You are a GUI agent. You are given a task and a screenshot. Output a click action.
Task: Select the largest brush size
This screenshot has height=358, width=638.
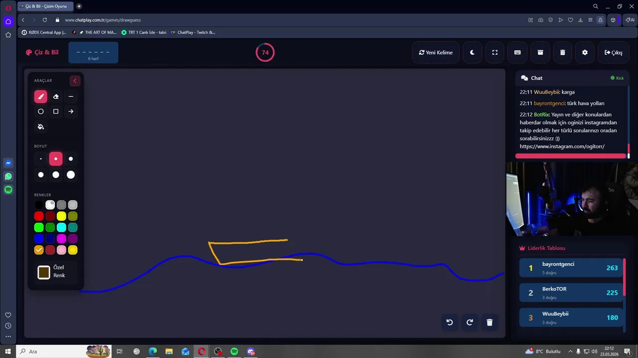click(x=71, y=175)
